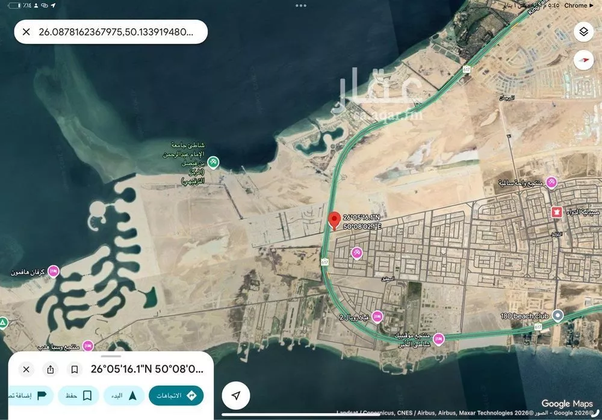Close the dropped pin info card
The image size is (602, 420).
[x=26, y=369]
